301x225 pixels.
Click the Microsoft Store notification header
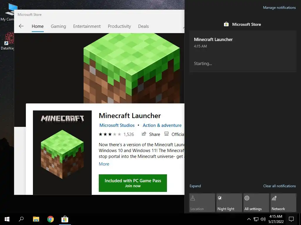[243, 24]
